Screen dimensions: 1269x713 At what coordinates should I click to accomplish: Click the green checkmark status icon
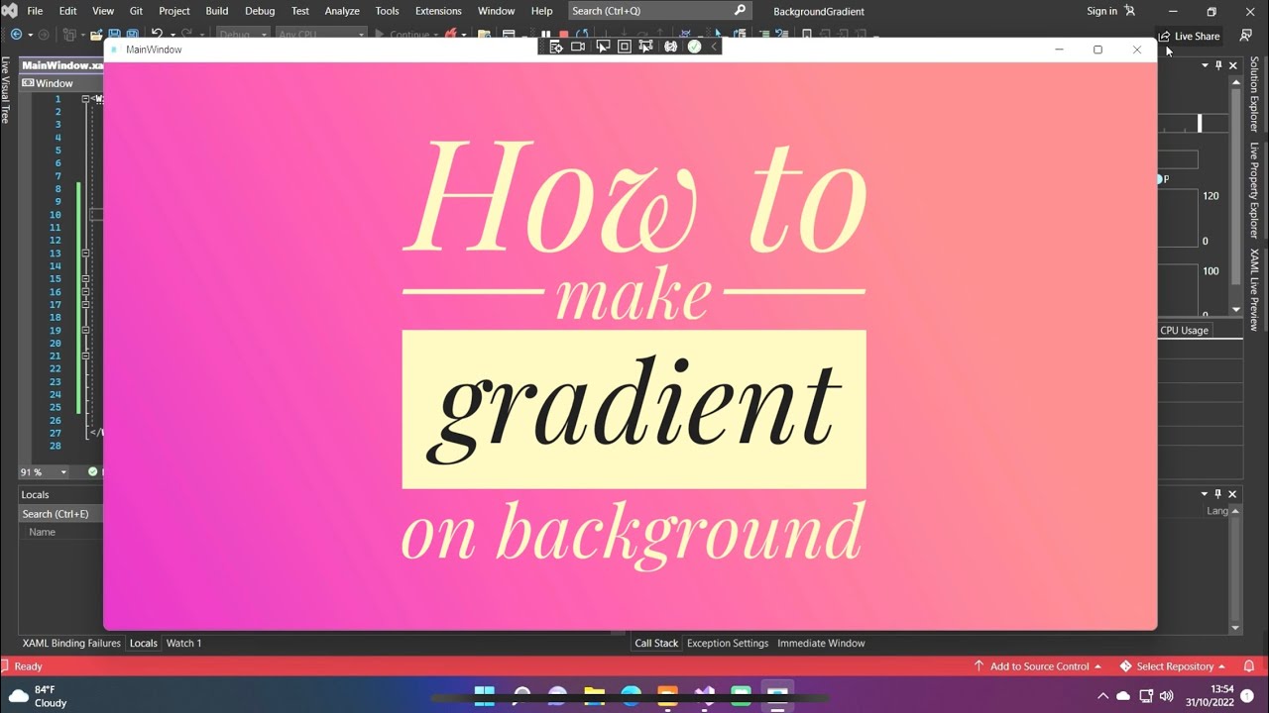pyautogui.click(x=694, y=47)
